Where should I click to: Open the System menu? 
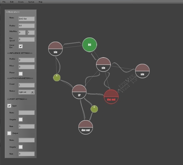click(x=31, y=2)
